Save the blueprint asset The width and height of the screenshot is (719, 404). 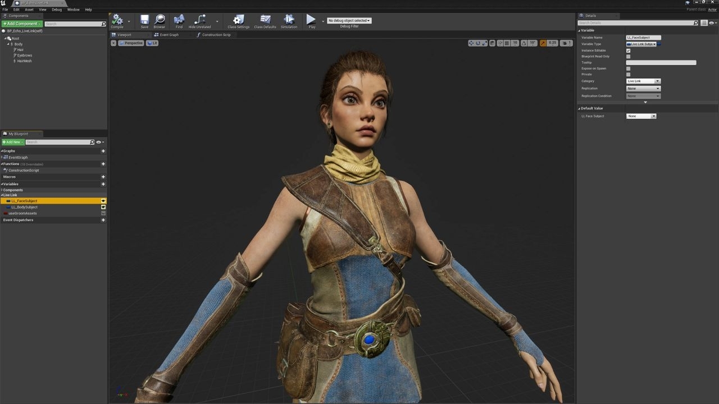[144, 21]
